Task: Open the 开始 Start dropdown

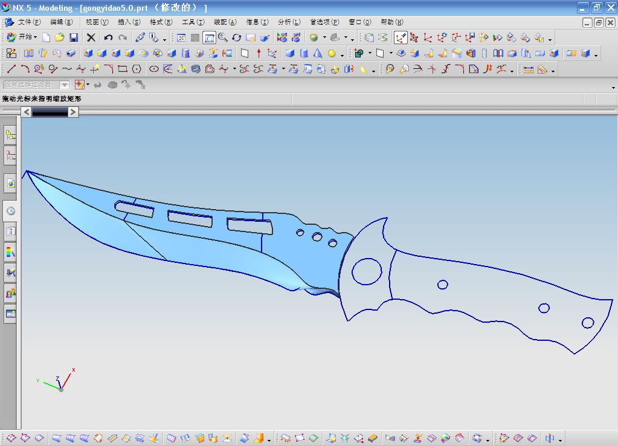Action: click(22, 37)
